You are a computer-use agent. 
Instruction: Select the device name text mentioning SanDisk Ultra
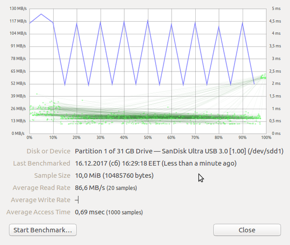(179, 151)
